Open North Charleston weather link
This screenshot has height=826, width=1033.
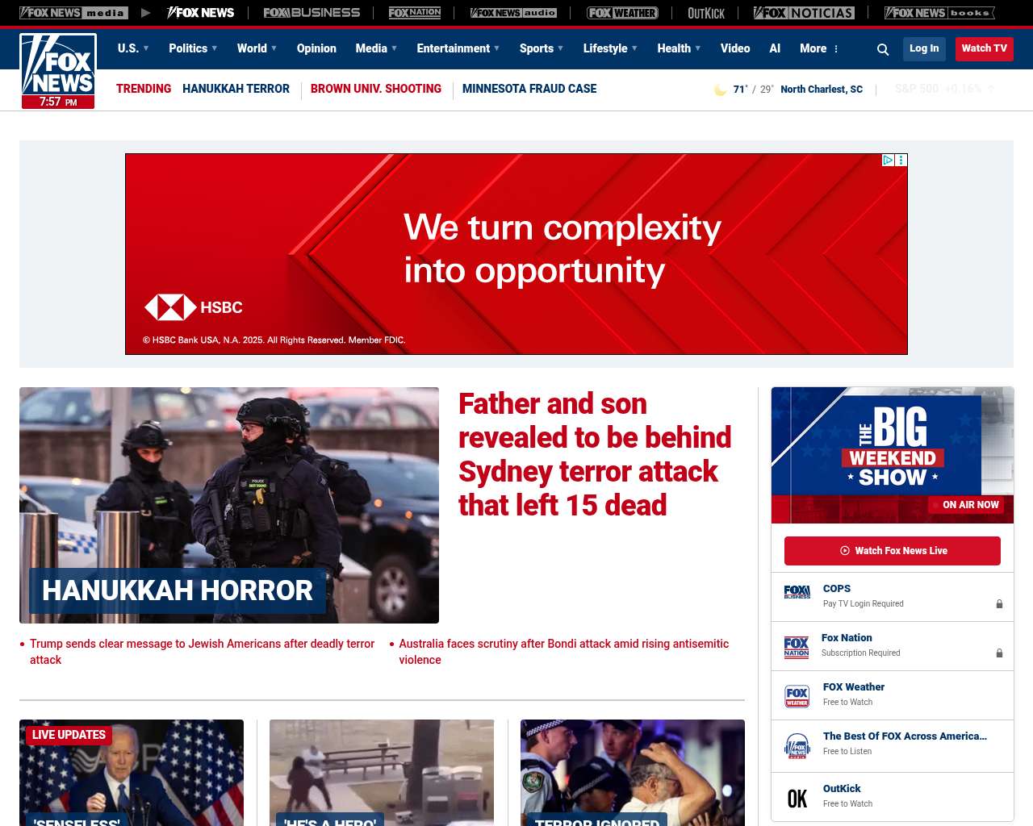tap(822, 90)
